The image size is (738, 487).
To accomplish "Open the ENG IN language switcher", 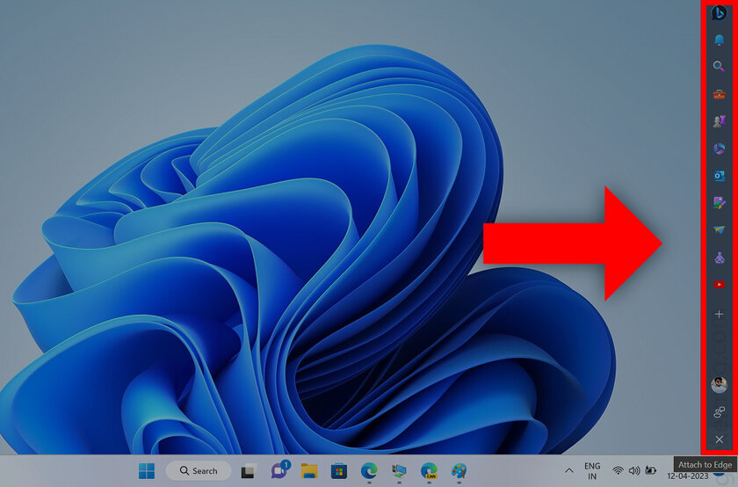I will coord(592,470).
